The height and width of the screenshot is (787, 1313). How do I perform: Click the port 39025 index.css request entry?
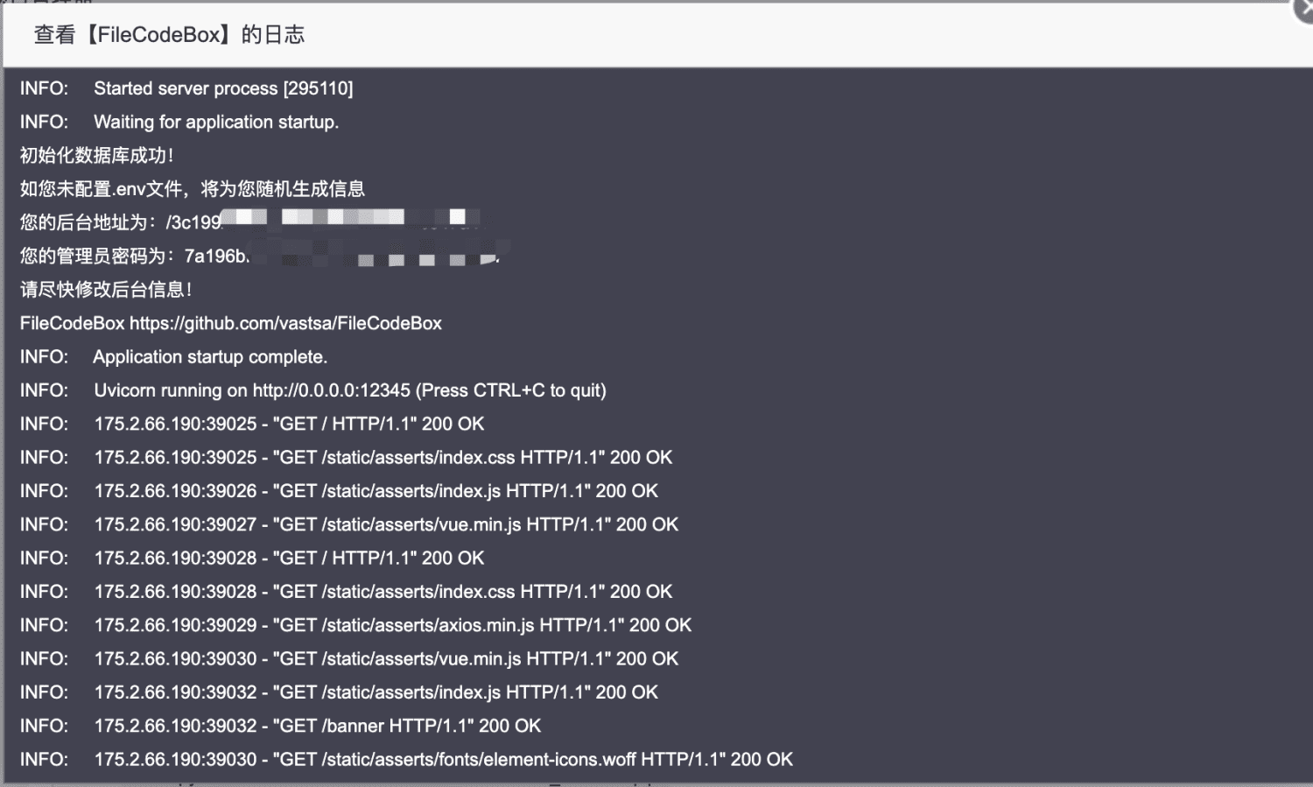click(383, 458)
